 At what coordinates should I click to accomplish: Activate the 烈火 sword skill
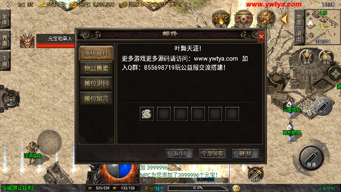tap(323, 106)
